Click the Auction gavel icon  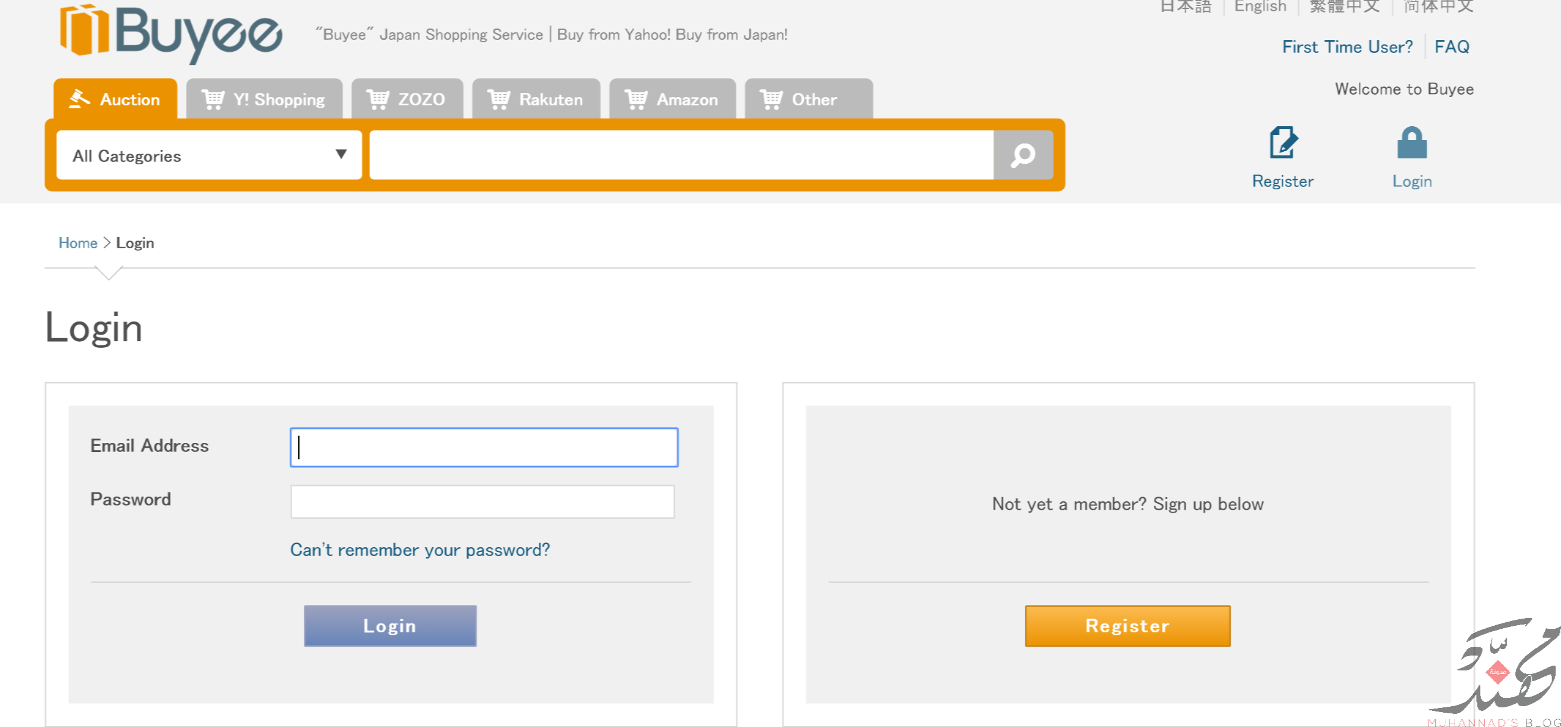click(x=79, y=99)
